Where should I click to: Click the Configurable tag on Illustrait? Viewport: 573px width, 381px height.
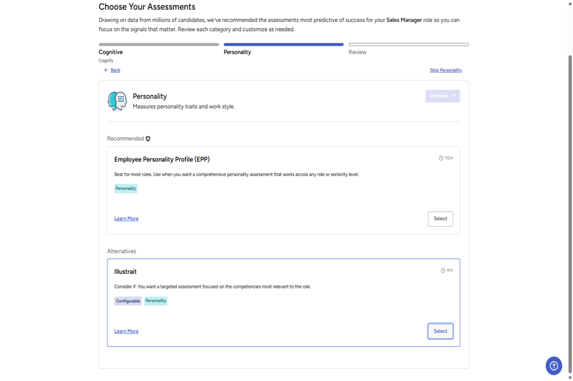[x=128, y=301]
